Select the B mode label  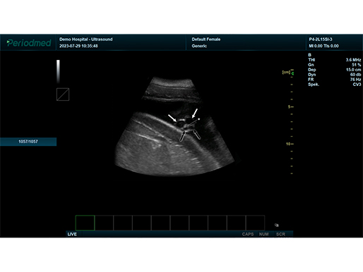pos(310,55)
